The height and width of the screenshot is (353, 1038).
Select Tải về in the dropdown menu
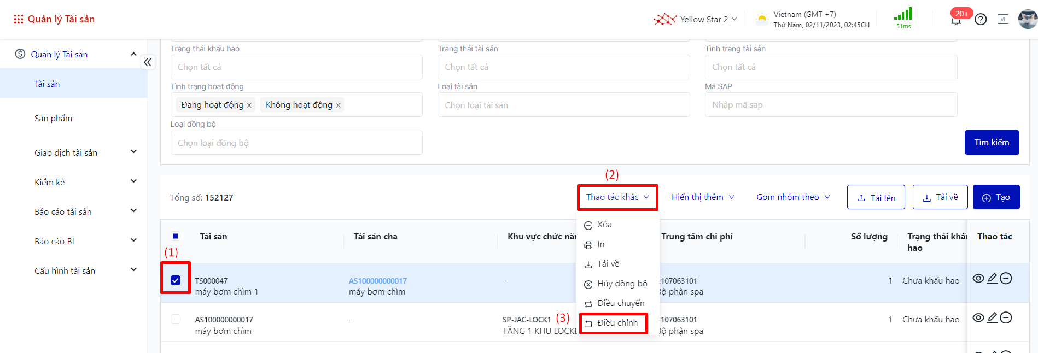click(618, 264)
